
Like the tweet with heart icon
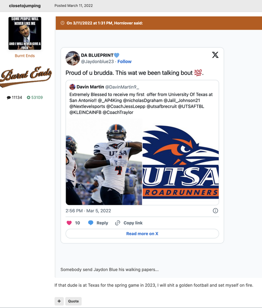tap(69, 223)
